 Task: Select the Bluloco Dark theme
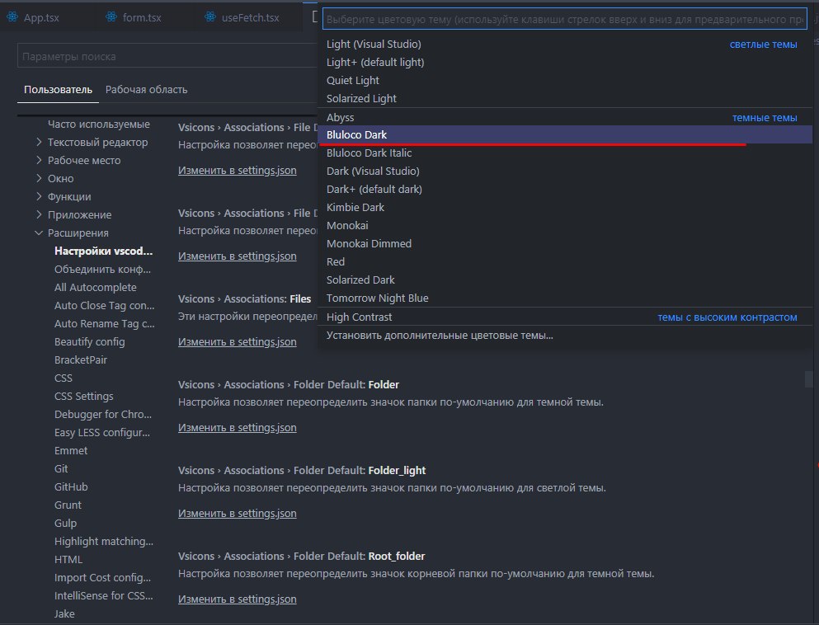[x=565, y=134]
